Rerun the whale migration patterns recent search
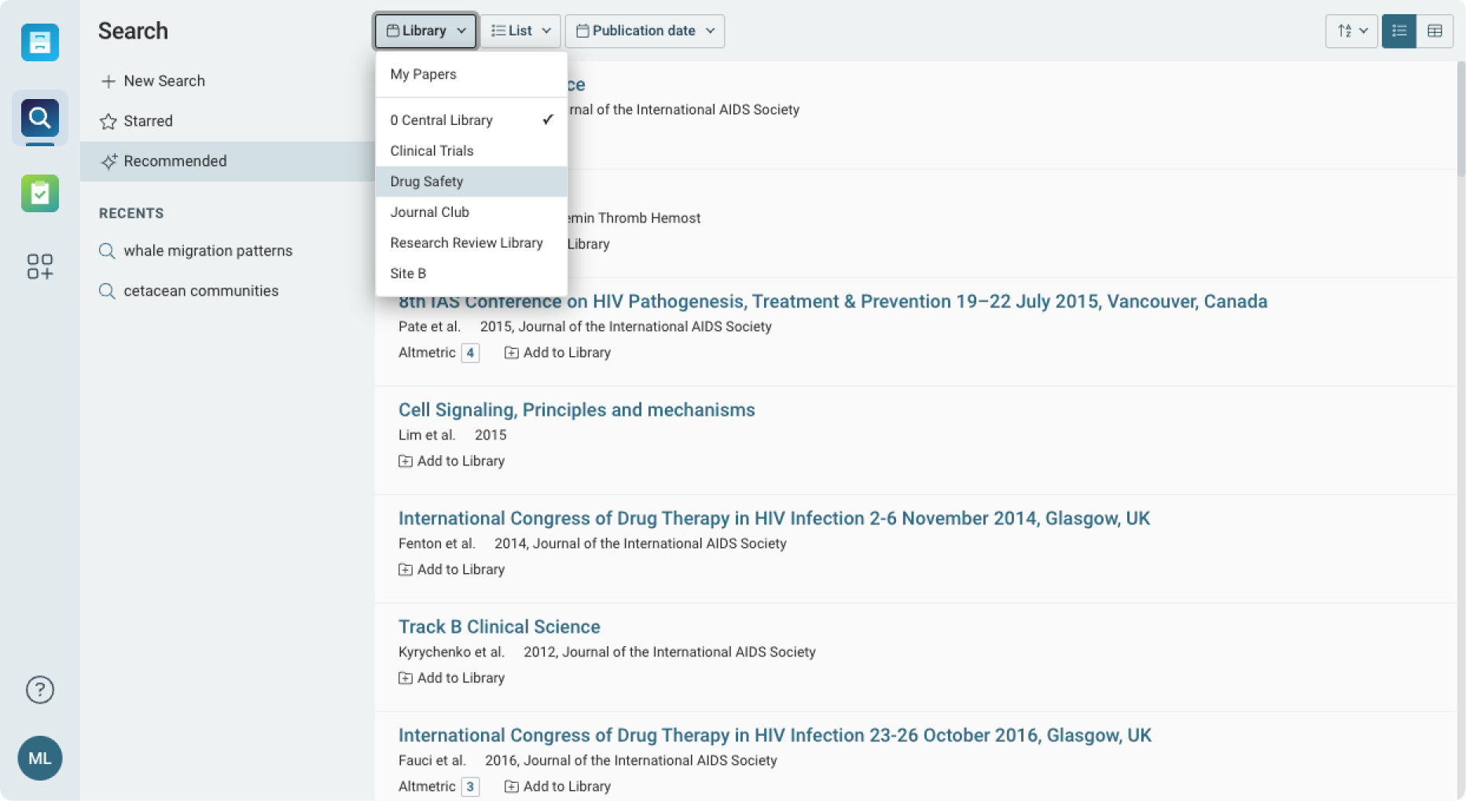1466x801 pixels. tap(208, 251)
